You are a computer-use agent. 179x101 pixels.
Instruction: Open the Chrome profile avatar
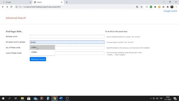(x=172, y=7)
